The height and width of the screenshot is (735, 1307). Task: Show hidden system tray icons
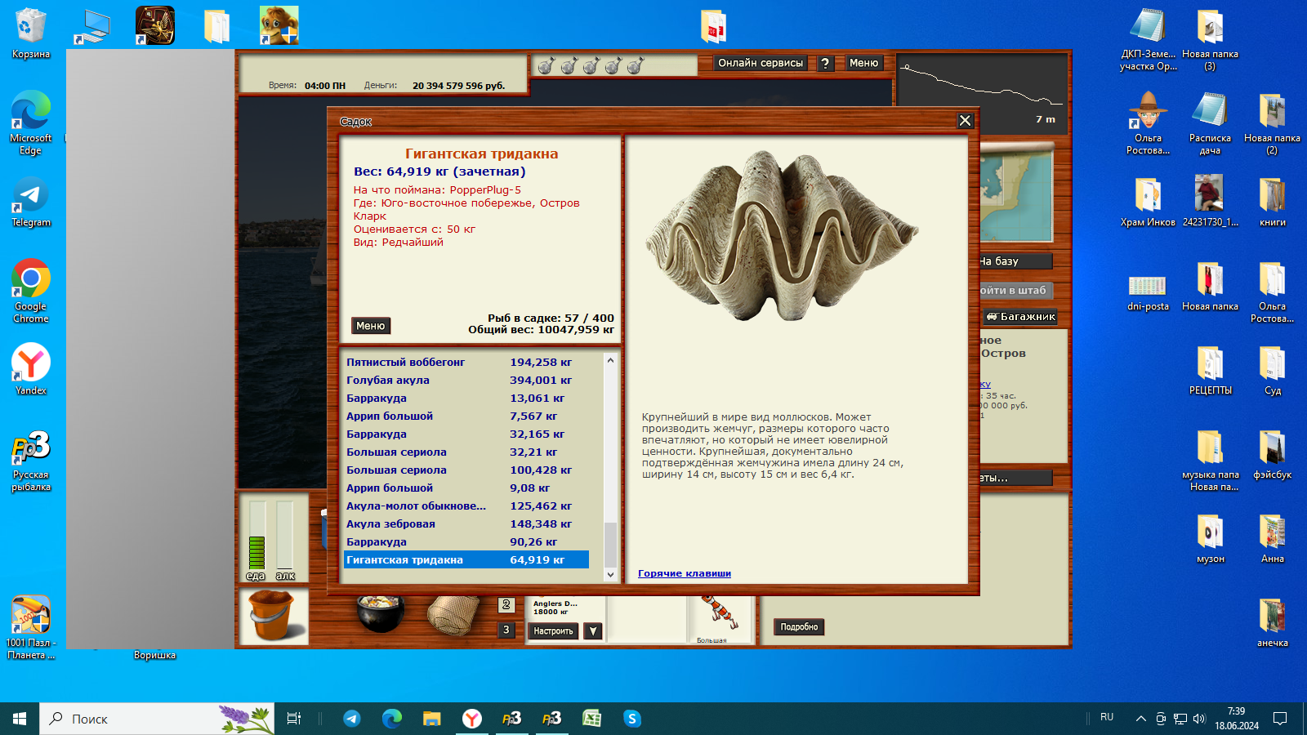pos(1140,719)
